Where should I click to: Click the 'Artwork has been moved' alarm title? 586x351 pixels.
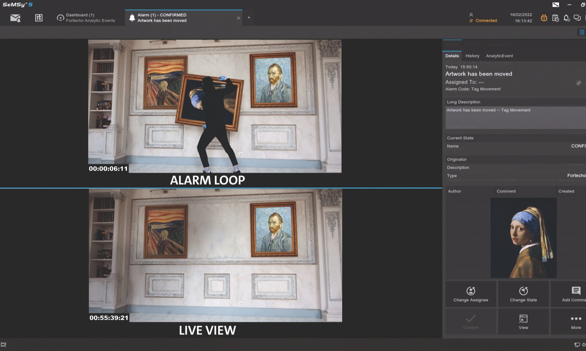479,74
